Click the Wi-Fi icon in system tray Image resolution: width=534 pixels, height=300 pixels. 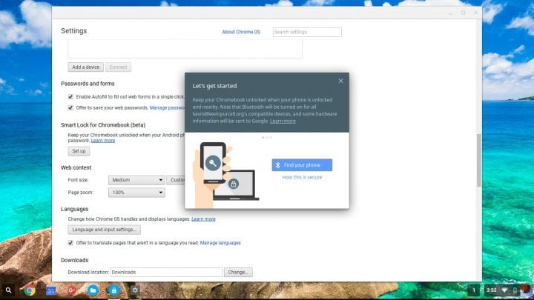[505, 290]
